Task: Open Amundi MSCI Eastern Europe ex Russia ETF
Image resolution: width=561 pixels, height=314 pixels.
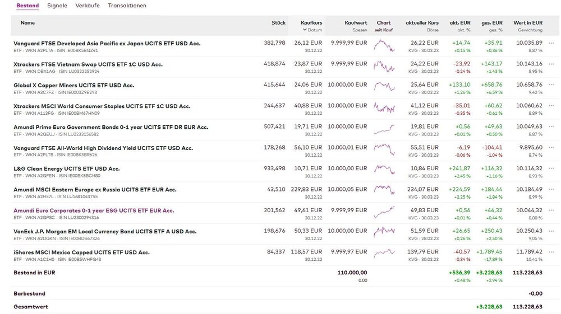Action: point(95,189)
